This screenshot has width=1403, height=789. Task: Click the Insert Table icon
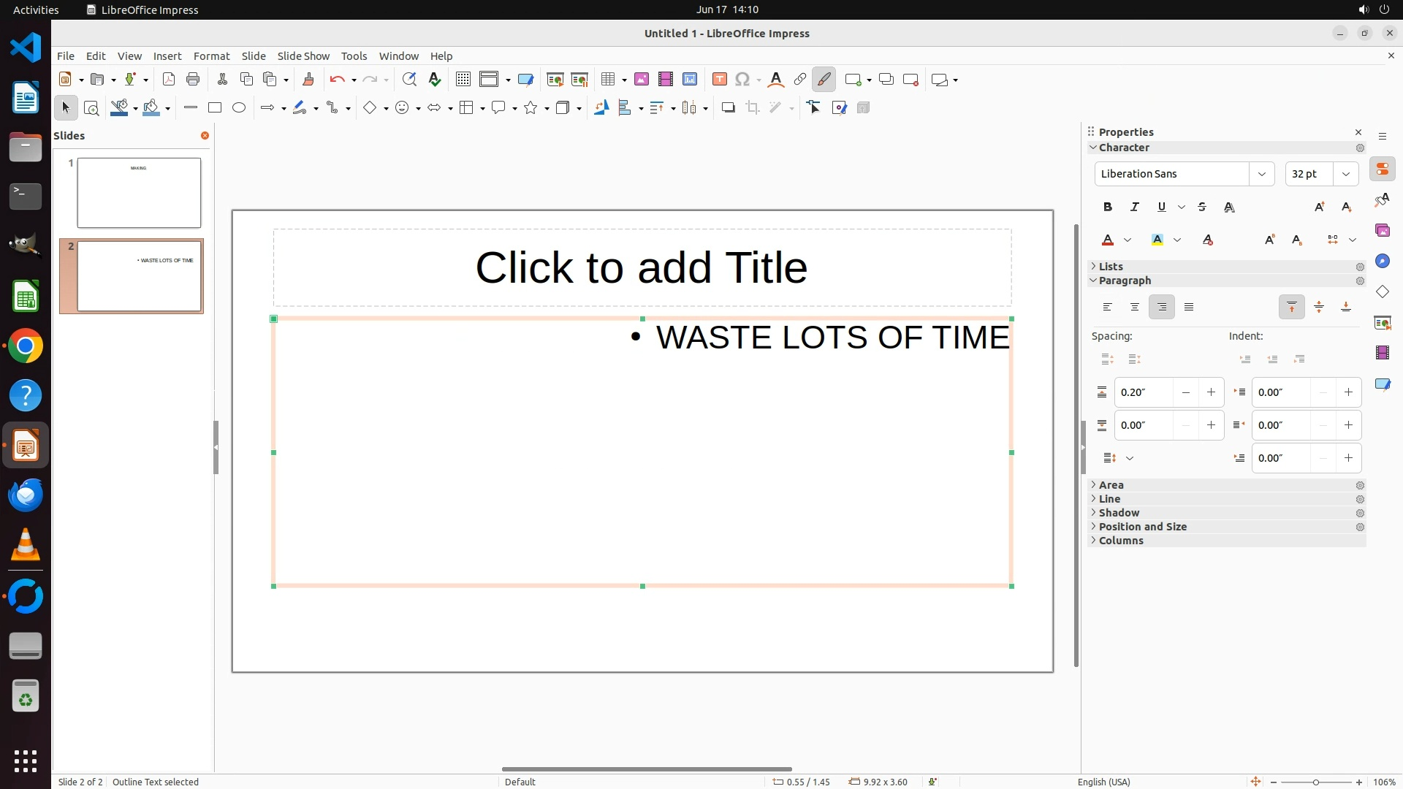(x=608, y=80)
